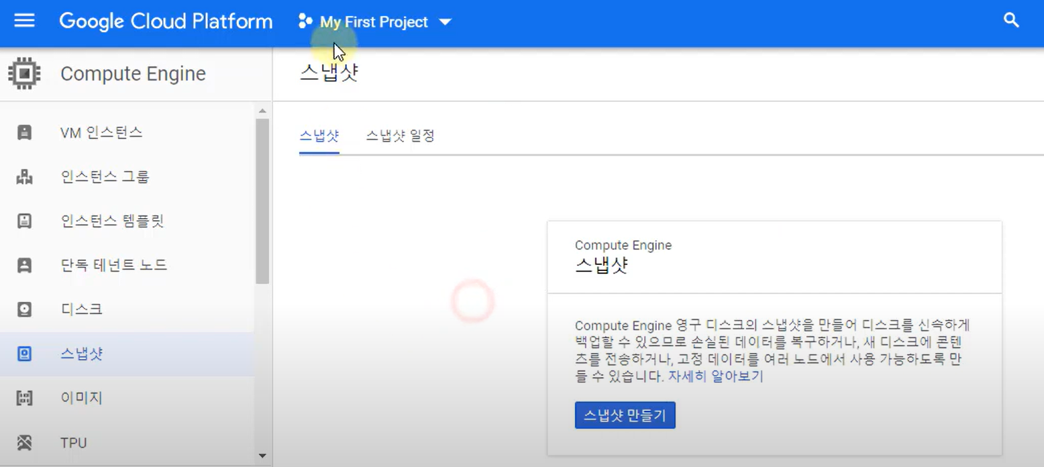Open 디스크 in sidebar

tap(127, 310)
